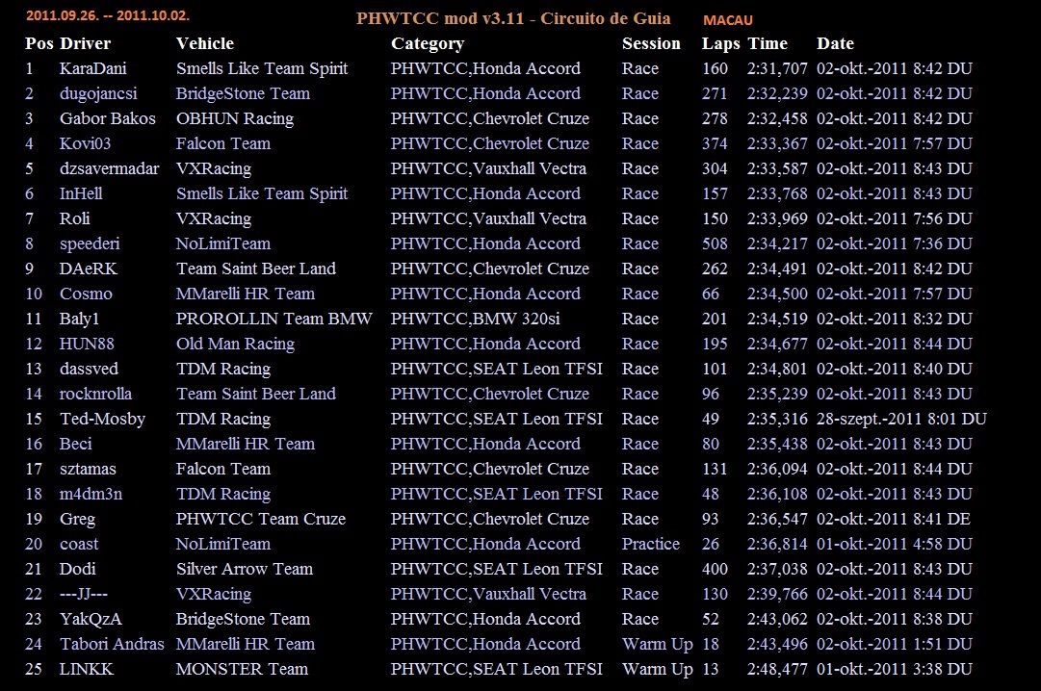Click vehicle PHWTCC Team Cruze
Viewport: 1041px width, 691px height.
(x=260, y=520)
